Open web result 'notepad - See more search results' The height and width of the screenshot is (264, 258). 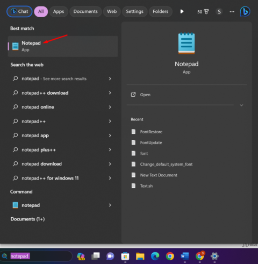click(54, 79)
